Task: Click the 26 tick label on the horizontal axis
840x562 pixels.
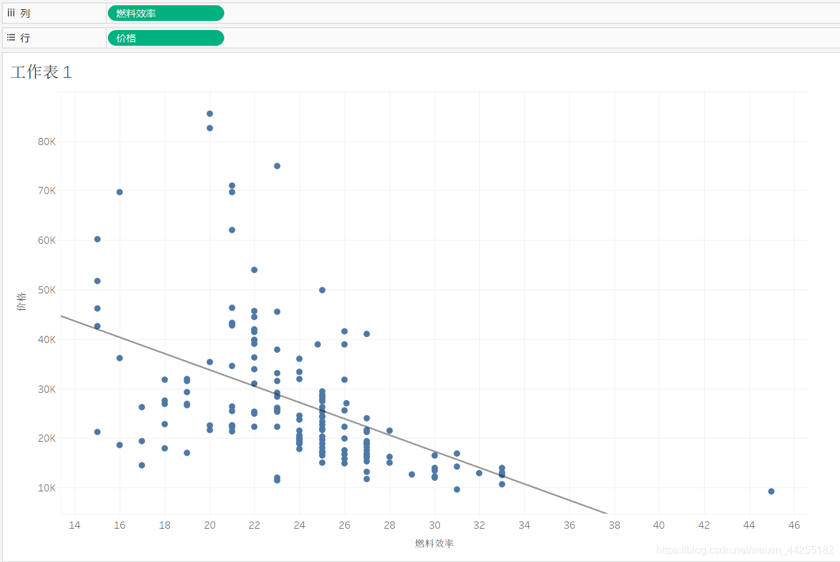Action: click(x=344, y=525)
